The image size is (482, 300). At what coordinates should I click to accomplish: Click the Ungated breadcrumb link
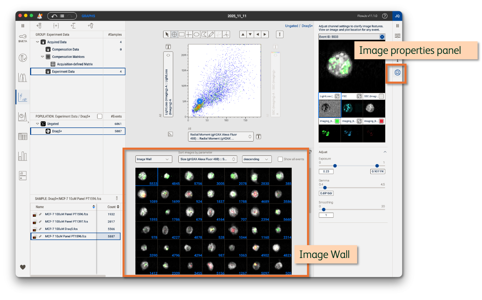291,26
